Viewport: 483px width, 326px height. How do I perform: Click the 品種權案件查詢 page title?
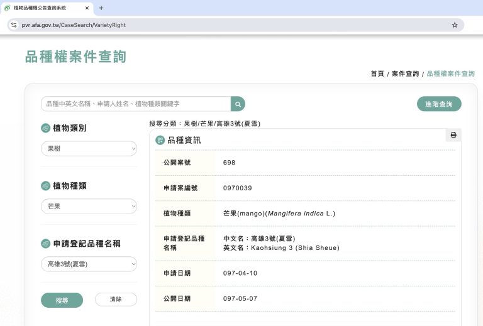pyautogui.click(x=75, y=57)
